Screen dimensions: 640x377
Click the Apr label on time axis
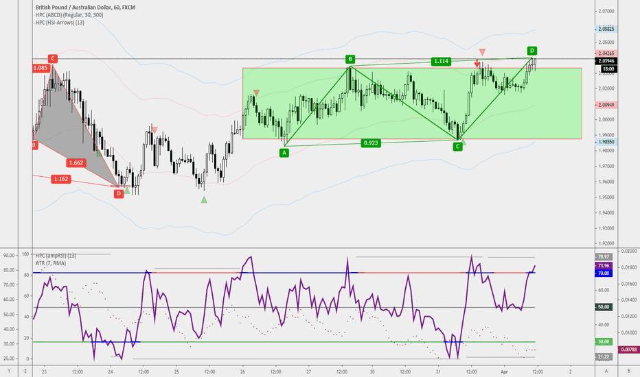click(505, 372)
